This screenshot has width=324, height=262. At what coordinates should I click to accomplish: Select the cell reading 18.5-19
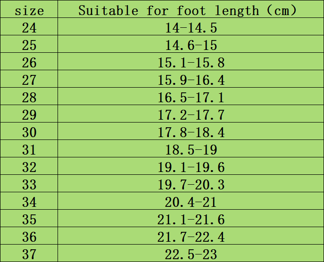point(191,150)
